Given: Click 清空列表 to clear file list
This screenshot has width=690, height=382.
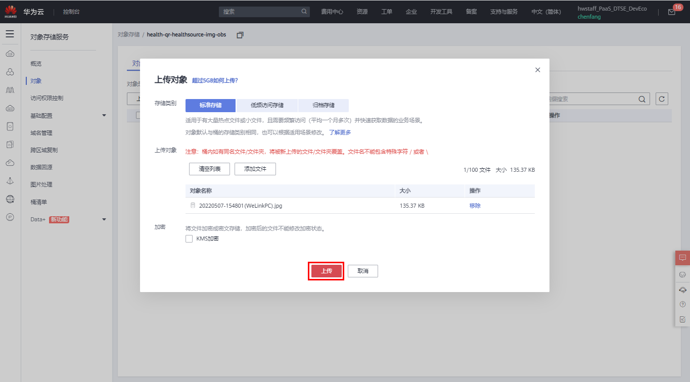Looking at the screenshot, I should 210,169.
